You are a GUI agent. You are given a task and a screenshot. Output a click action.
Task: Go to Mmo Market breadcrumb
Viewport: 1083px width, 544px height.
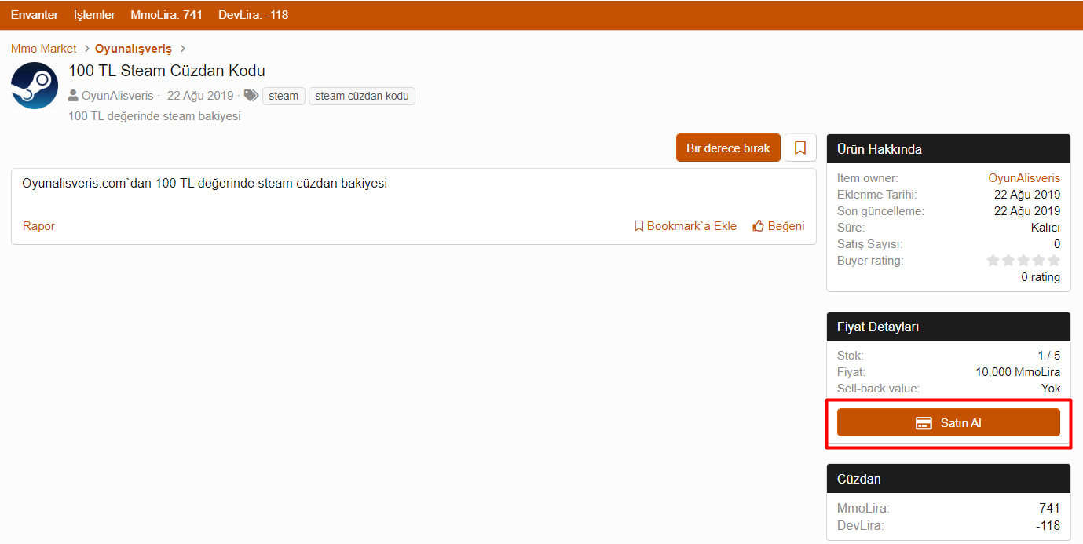(44, 49)
